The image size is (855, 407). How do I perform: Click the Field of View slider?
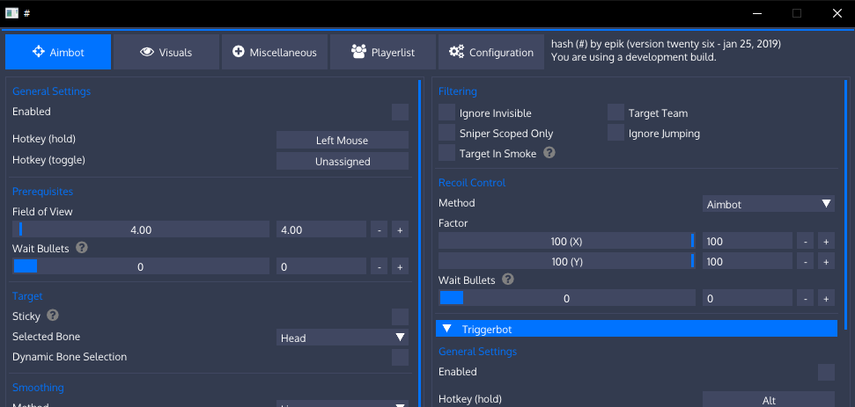(141, 229)
